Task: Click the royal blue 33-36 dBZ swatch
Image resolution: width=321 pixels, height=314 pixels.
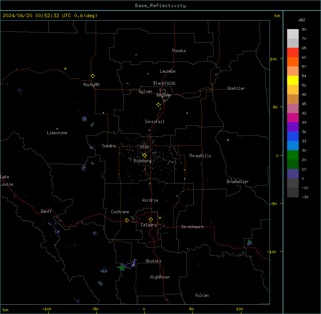Action: point(293,136)
